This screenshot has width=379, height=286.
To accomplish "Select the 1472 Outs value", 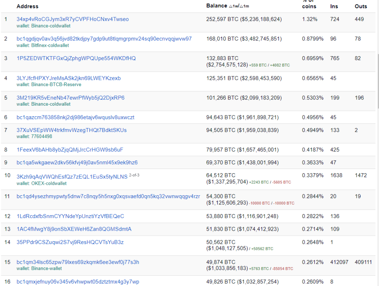I will [361, 175].
